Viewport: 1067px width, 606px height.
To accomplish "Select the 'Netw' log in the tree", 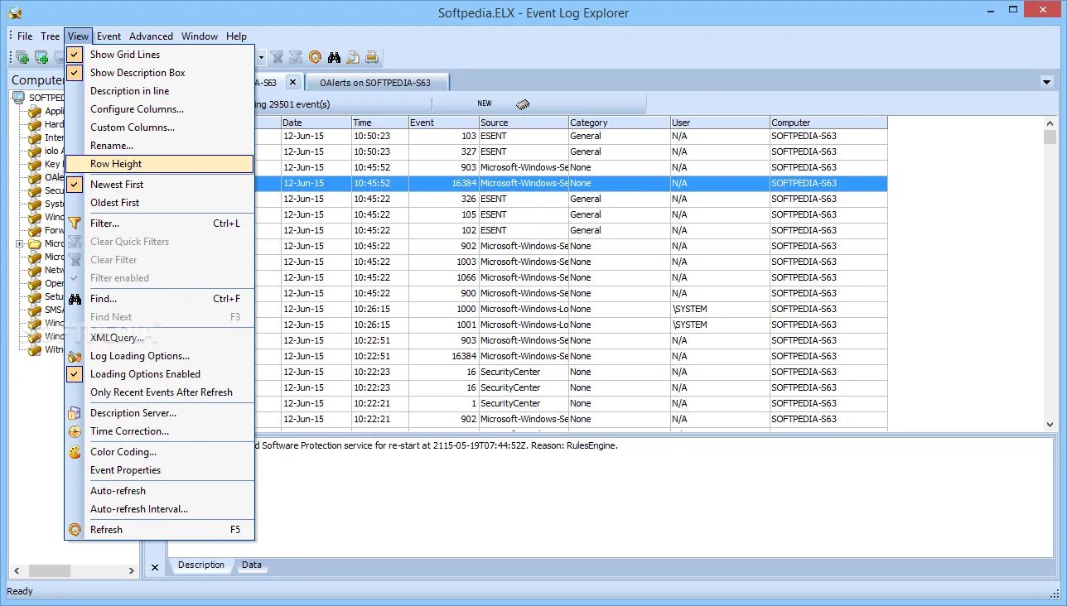I will coord(55,270).
